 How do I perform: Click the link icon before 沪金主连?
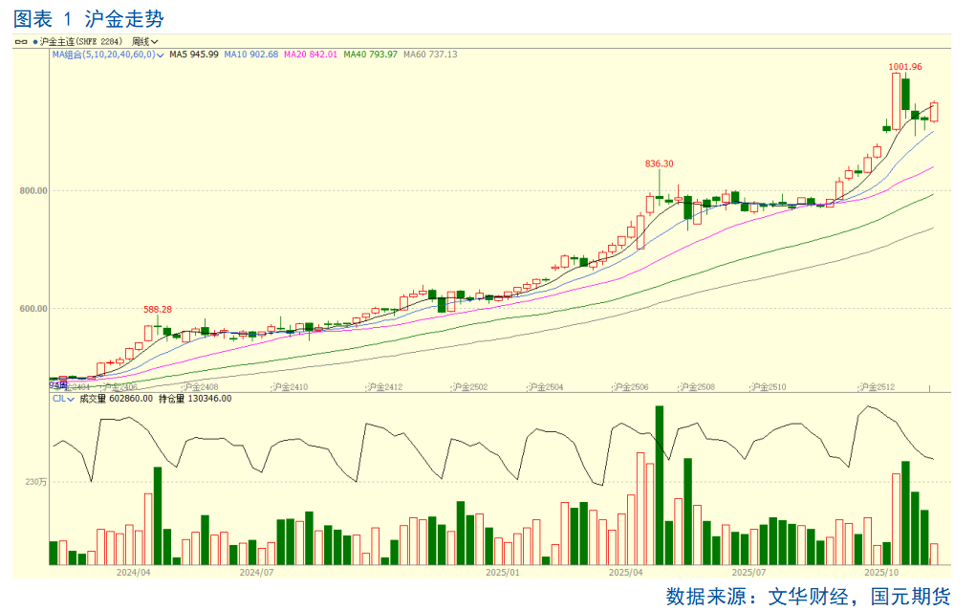point(21,42)
